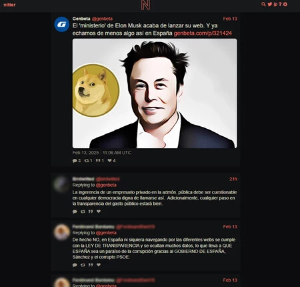Click the comment icon on Genbeta tweet

[x=75, y=161]
